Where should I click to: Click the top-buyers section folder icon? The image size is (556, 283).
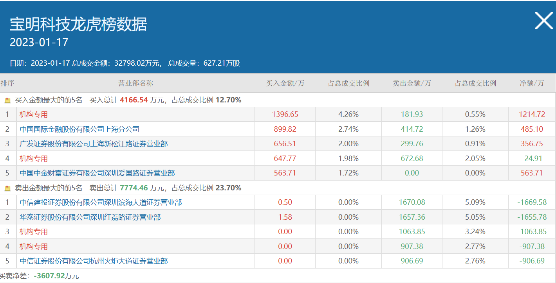(x=7, y=100)
